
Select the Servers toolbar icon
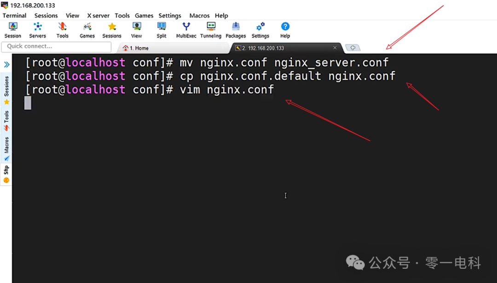(38, 29)
